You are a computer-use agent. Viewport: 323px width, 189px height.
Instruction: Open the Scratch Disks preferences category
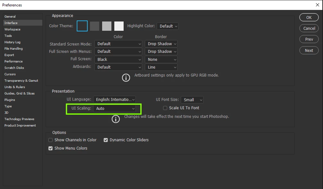point(23,68)
